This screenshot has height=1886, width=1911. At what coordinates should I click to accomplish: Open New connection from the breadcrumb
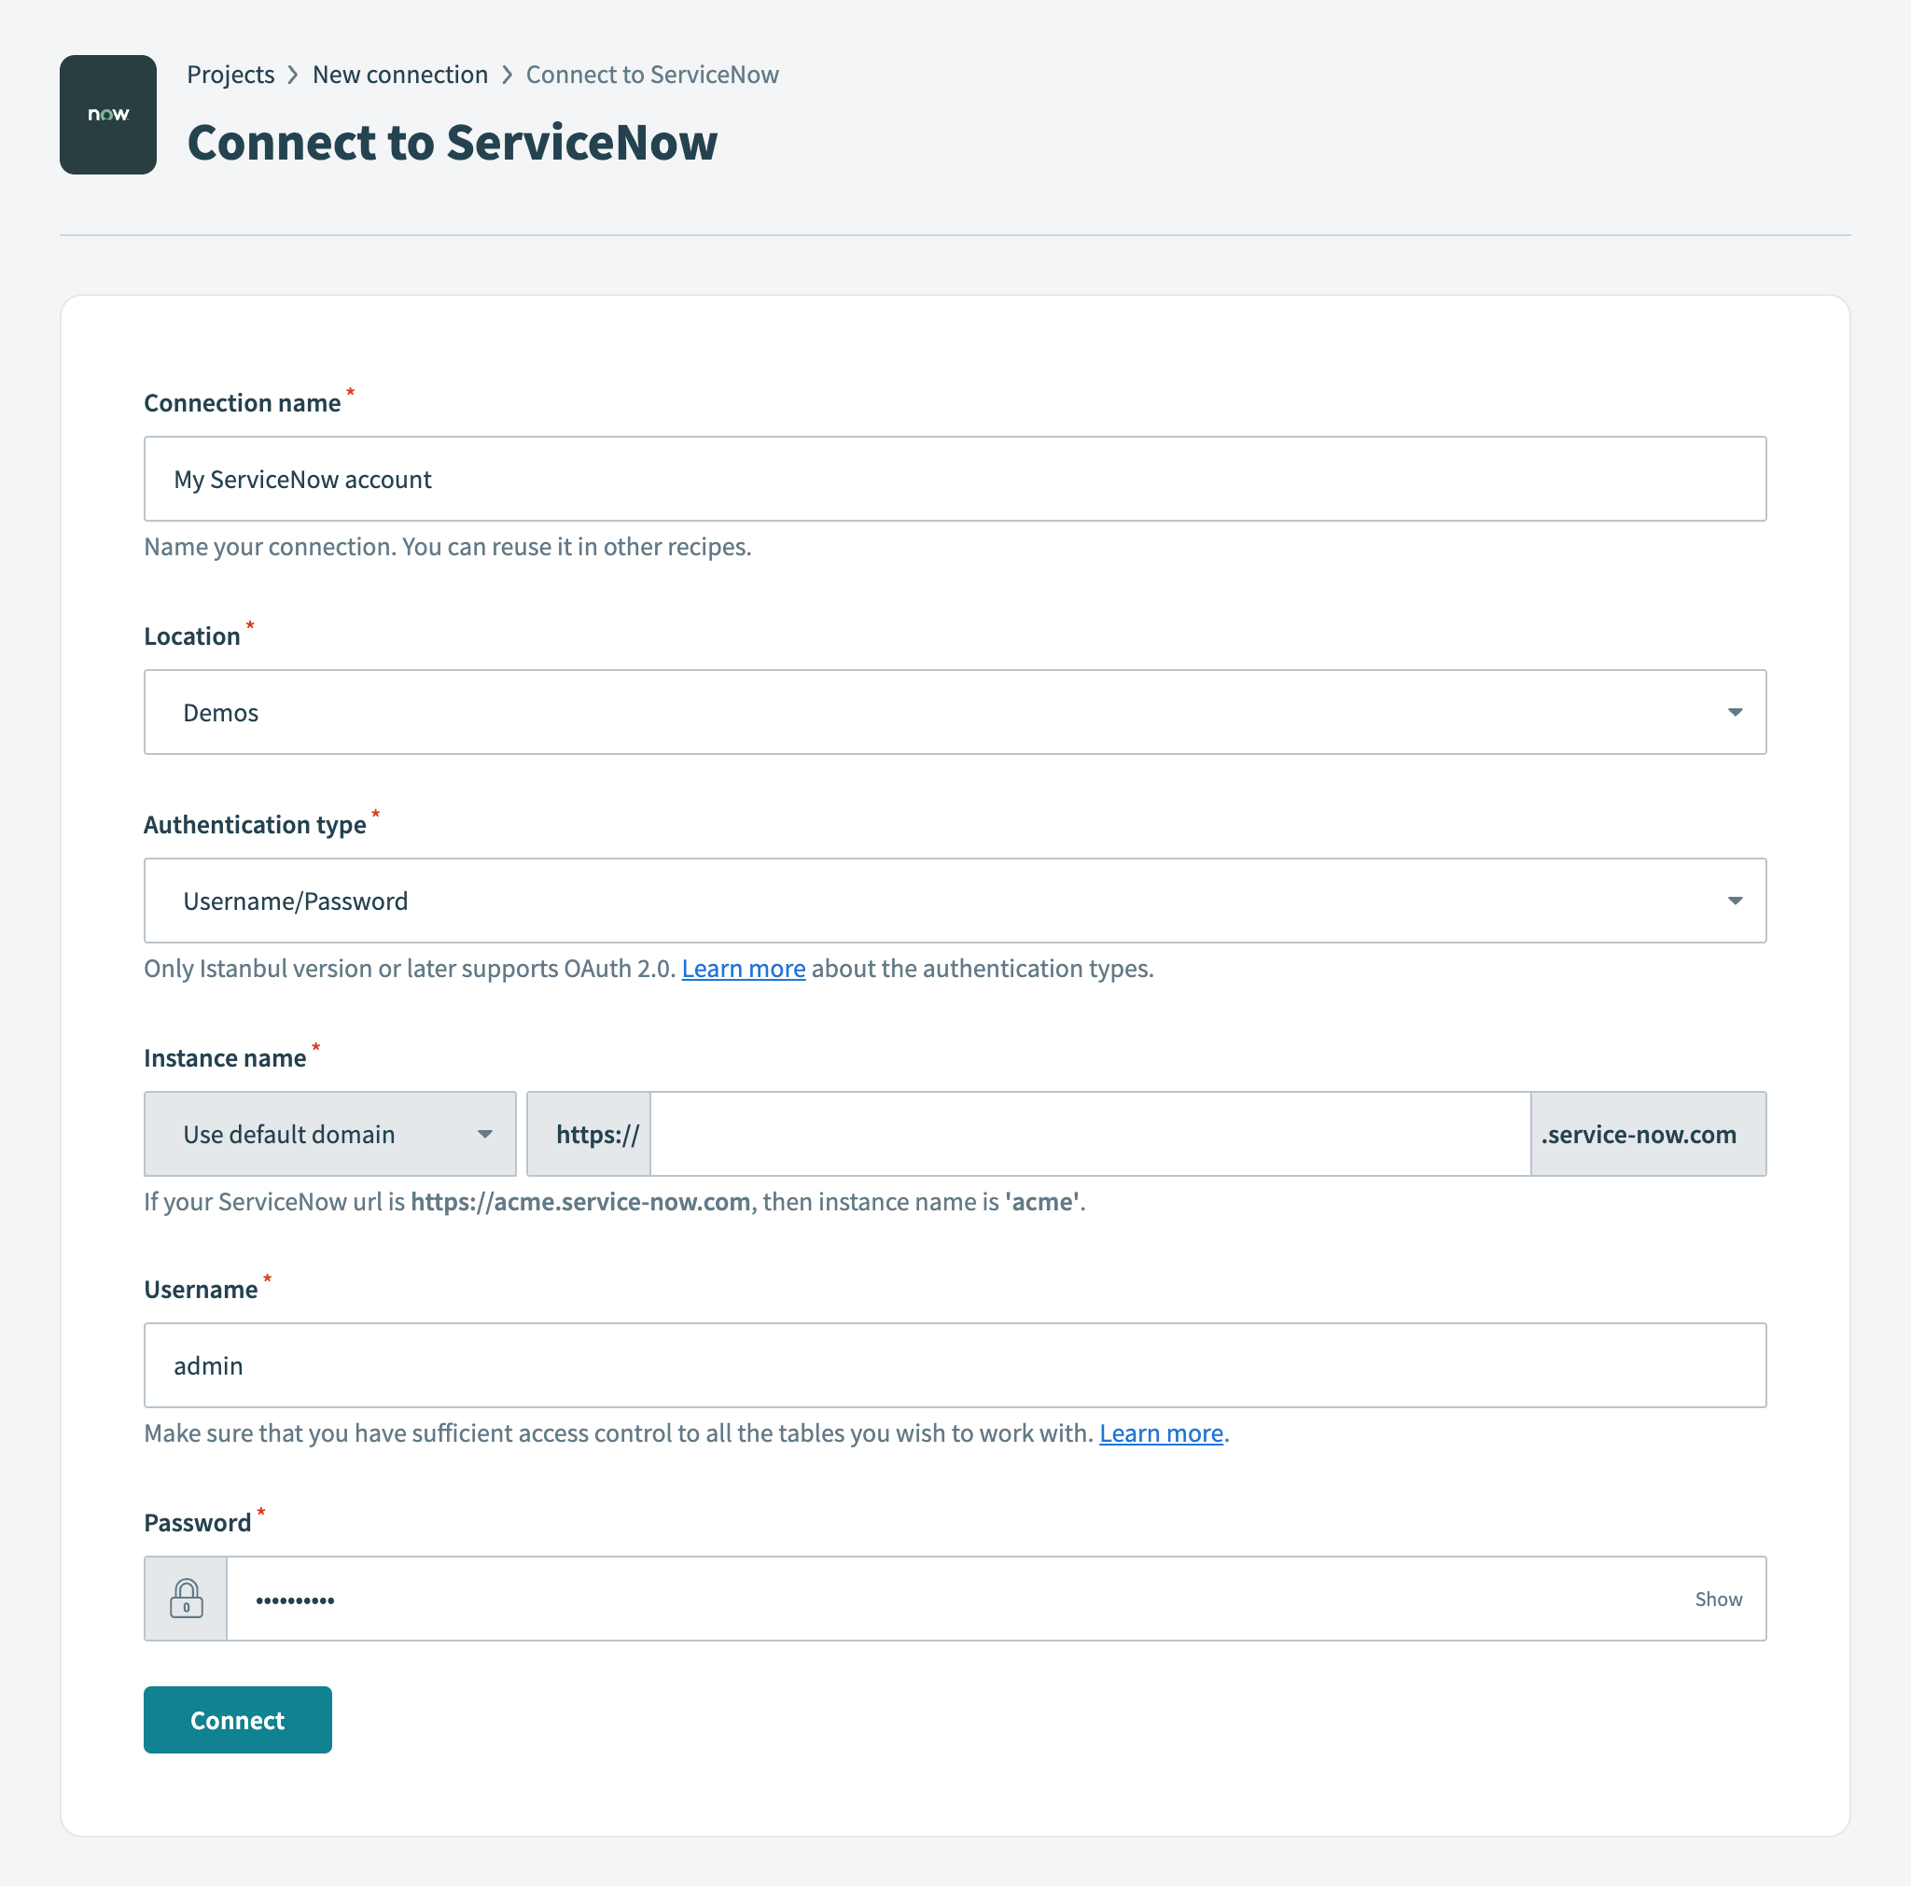[399, 74]
